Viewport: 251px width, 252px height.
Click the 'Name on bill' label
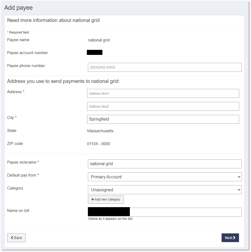(18, 211)
